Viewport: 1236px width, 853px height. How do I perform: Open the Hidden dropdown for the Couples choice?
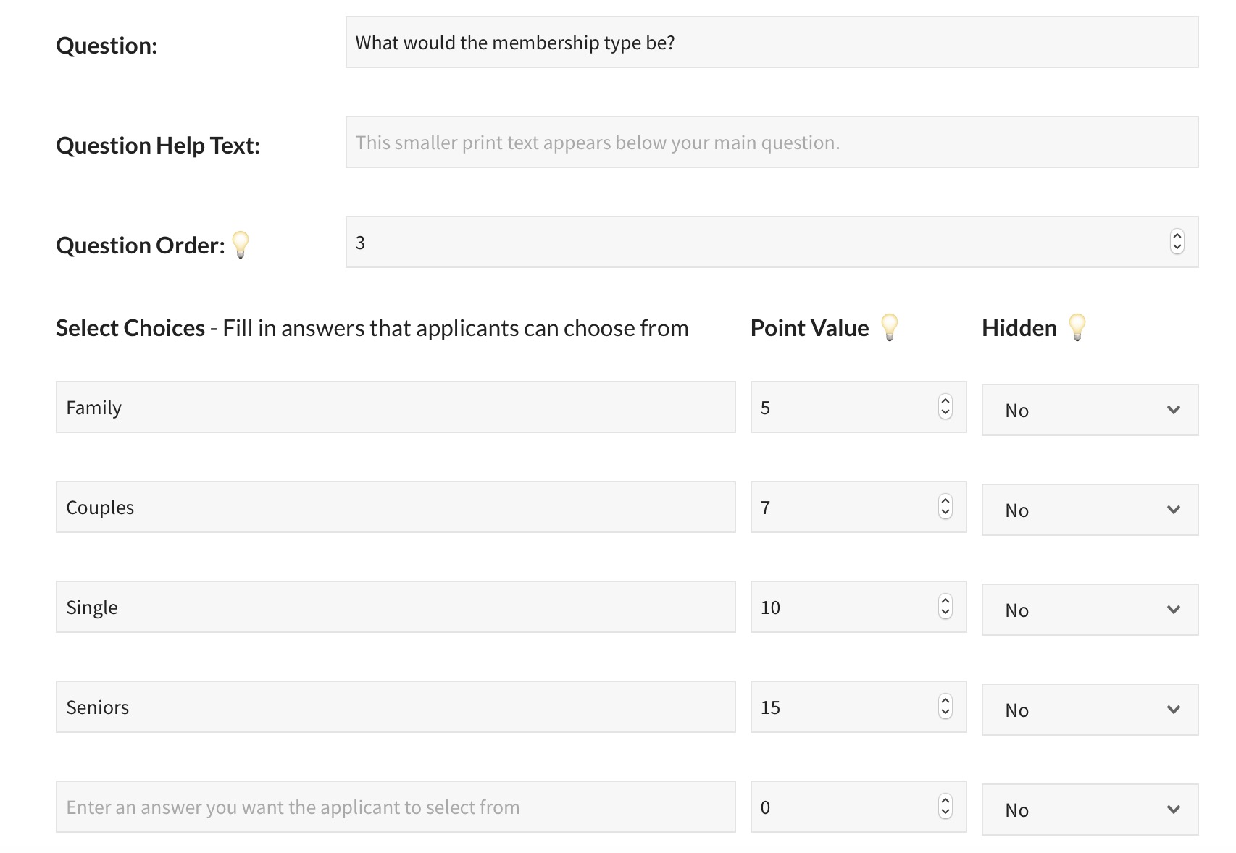(1090, 510)
